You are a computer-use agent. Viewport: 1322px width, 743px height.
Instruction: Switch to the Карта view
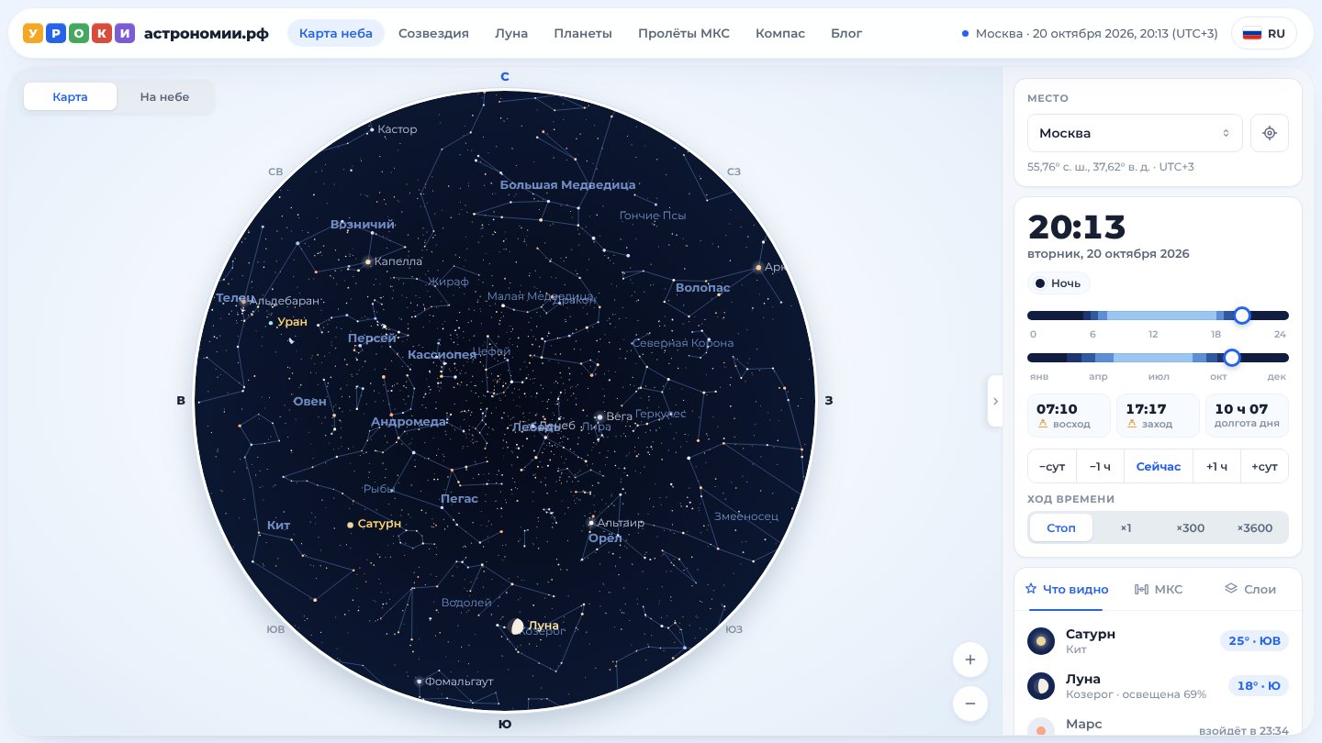tap(70, 96)
